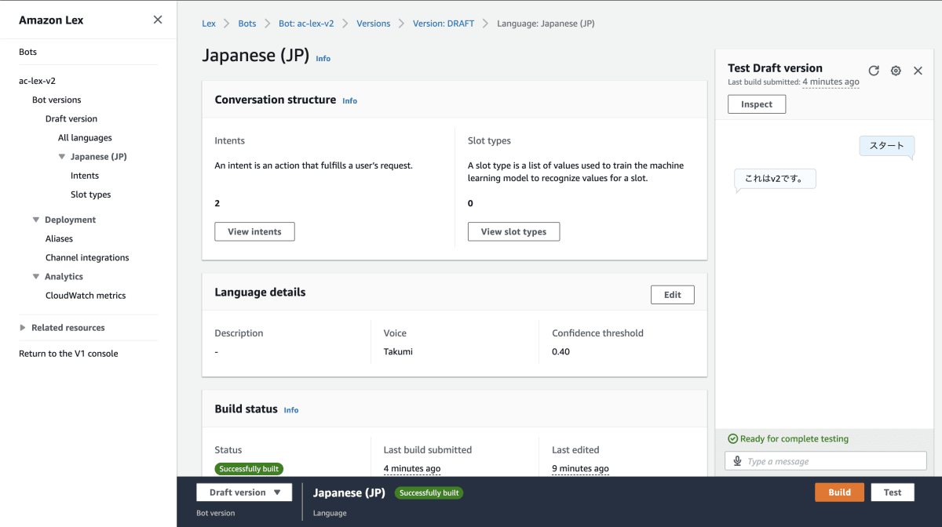Click the これはv2です。 response bubble
942x527 pixels.
[x=775, y=179]
